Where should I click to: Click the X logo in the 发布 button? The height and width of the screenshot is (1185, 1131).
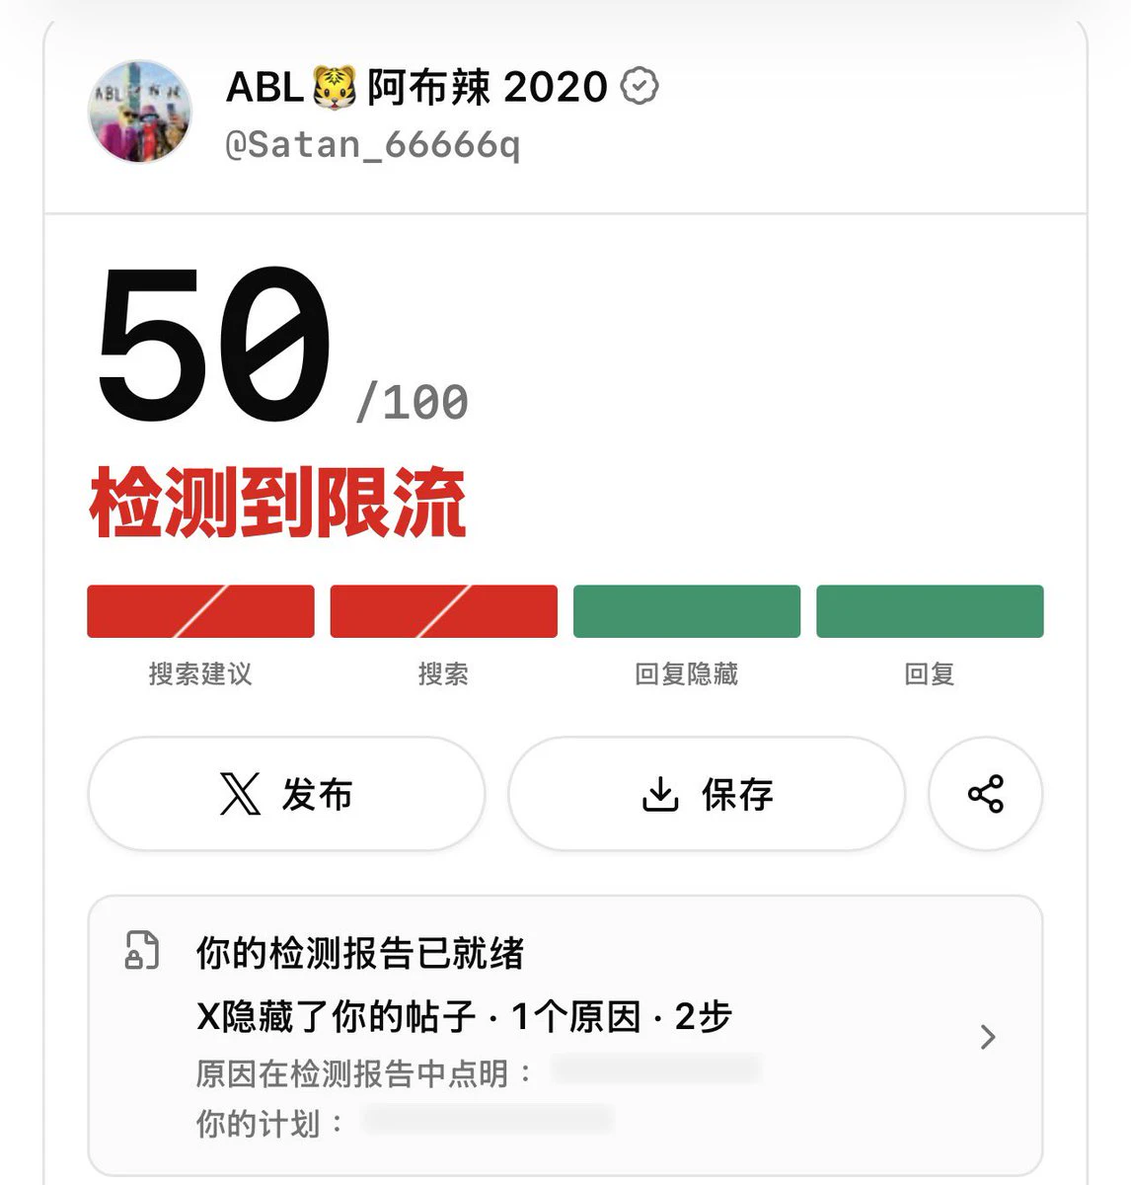[240, 794]
